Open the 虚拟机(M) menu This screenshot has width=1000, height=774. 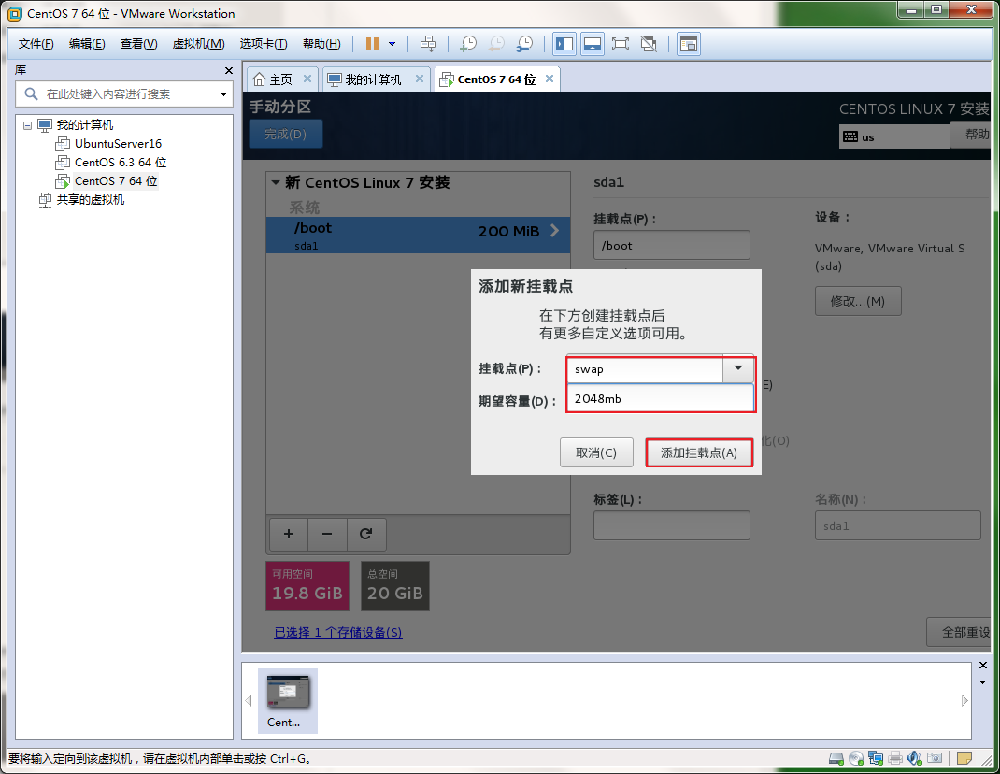pos(198,44)
